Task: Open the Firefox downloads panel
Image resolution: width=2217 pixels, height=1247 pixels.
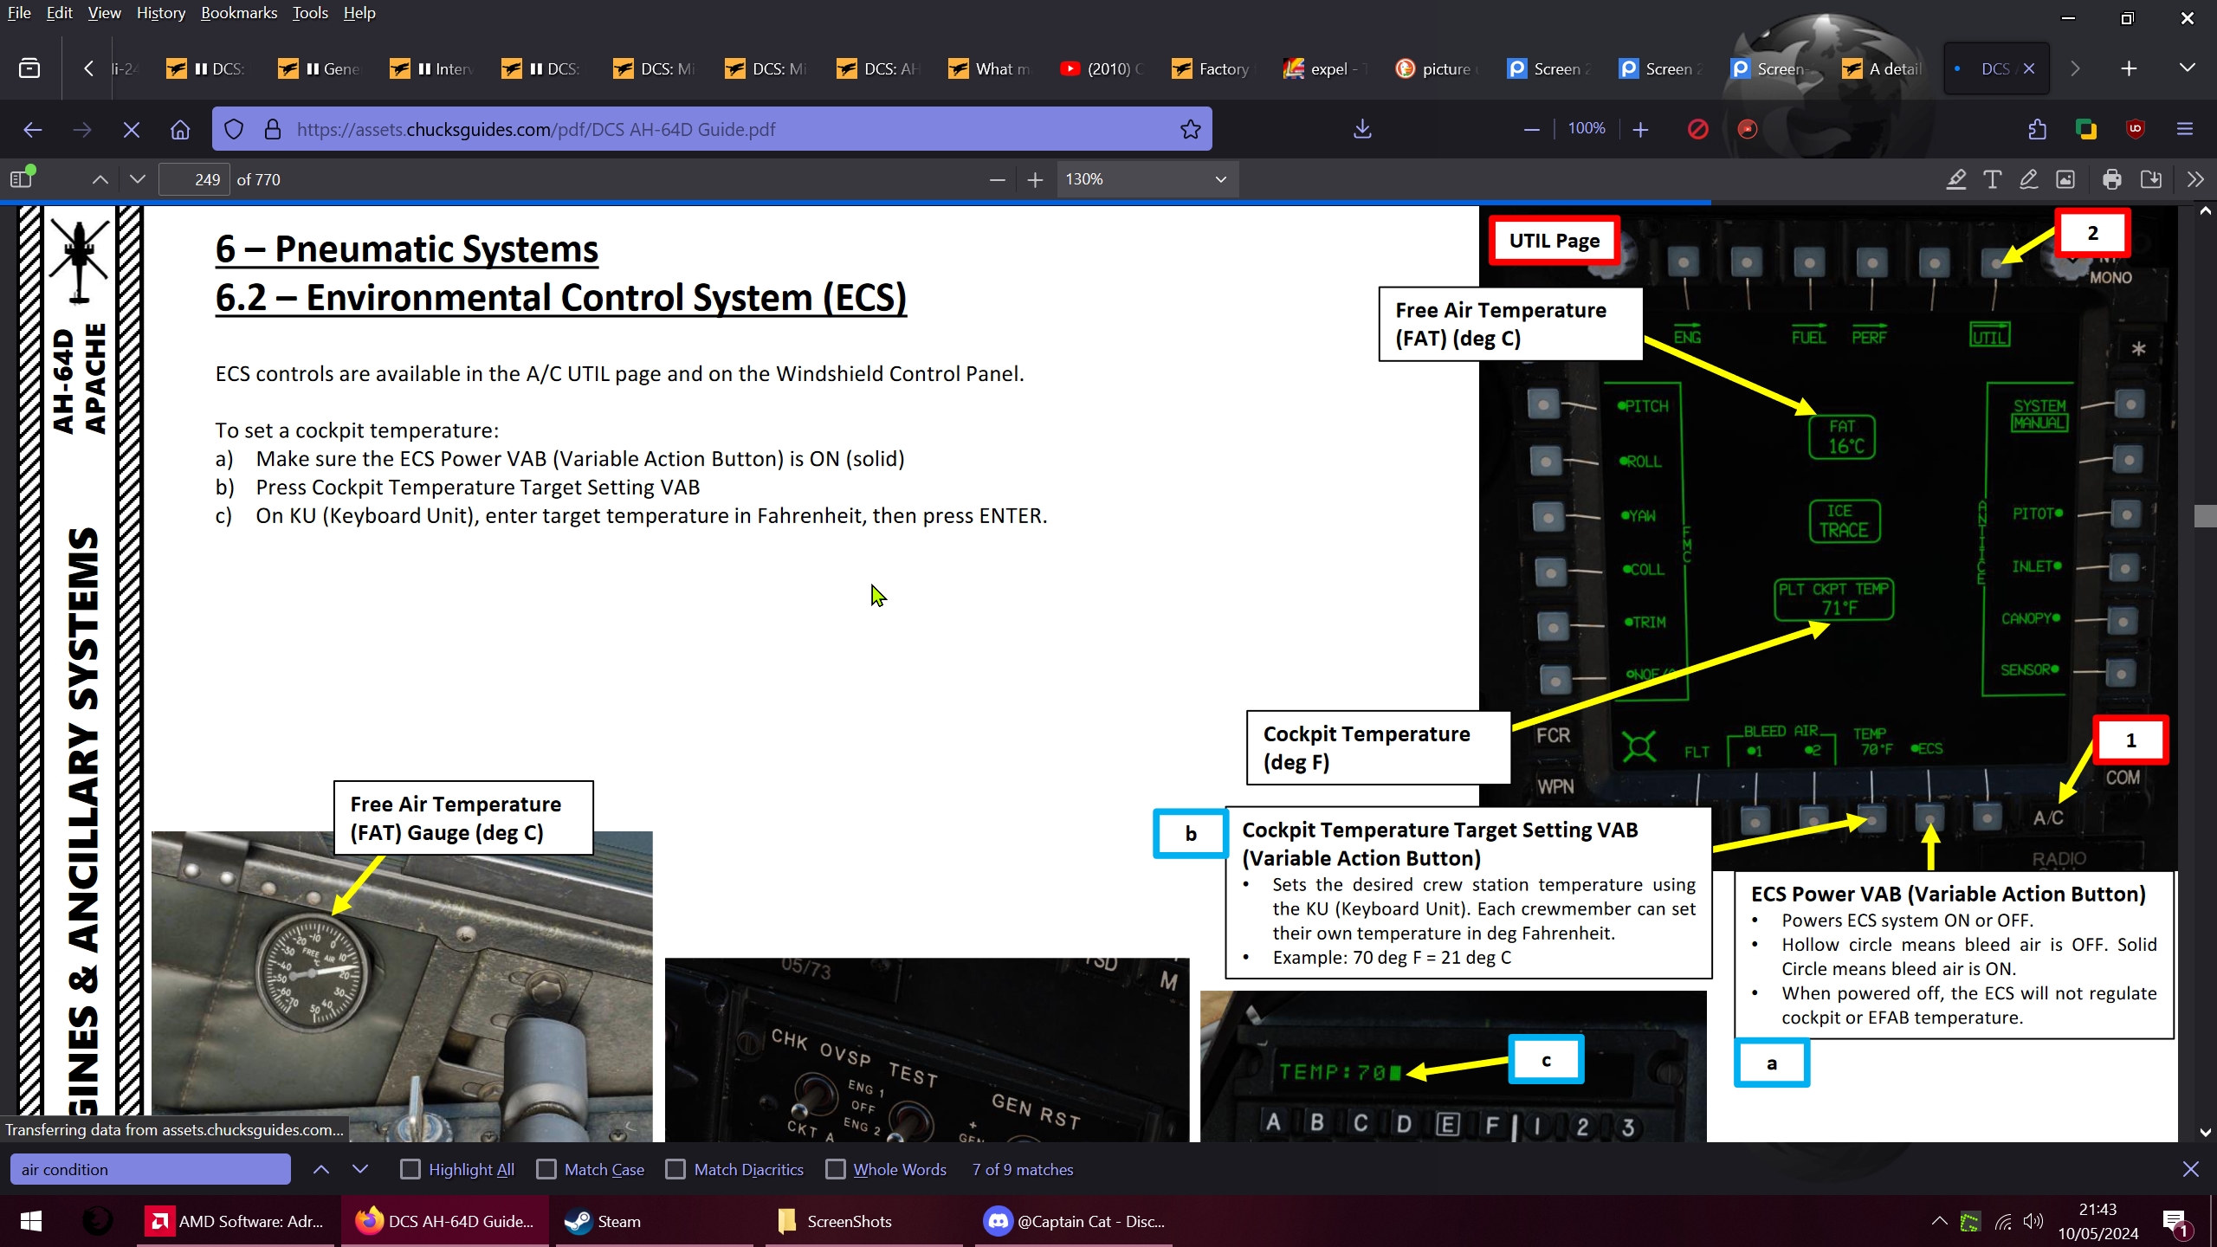Action: coord(1362,129)
